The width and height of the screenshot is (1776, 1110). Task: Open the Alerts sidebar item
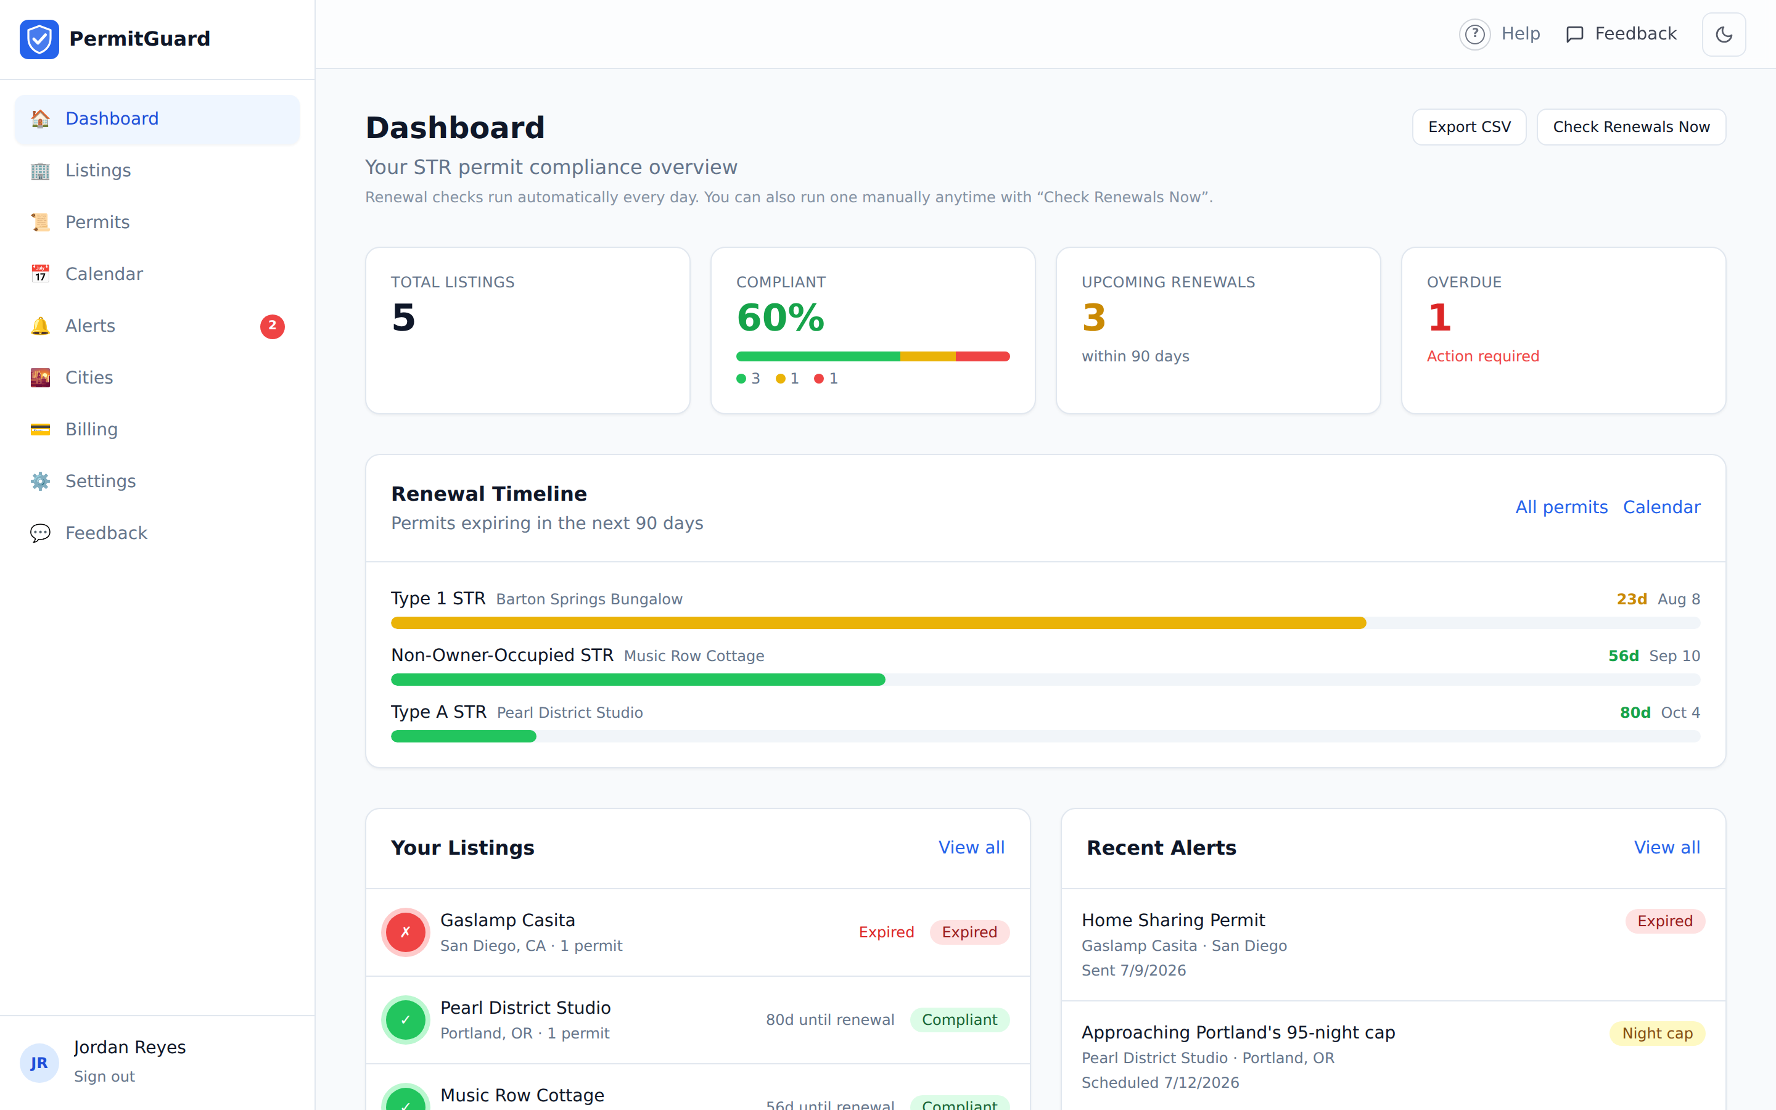pos(157,326)
